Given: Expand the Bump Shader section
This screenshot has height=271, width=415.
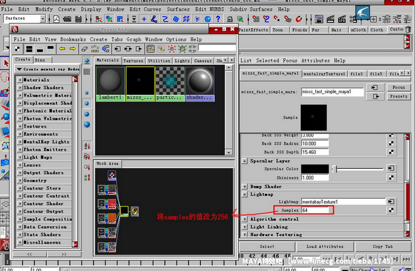Looking at the screenshot, I should click(x=245, y=187).
